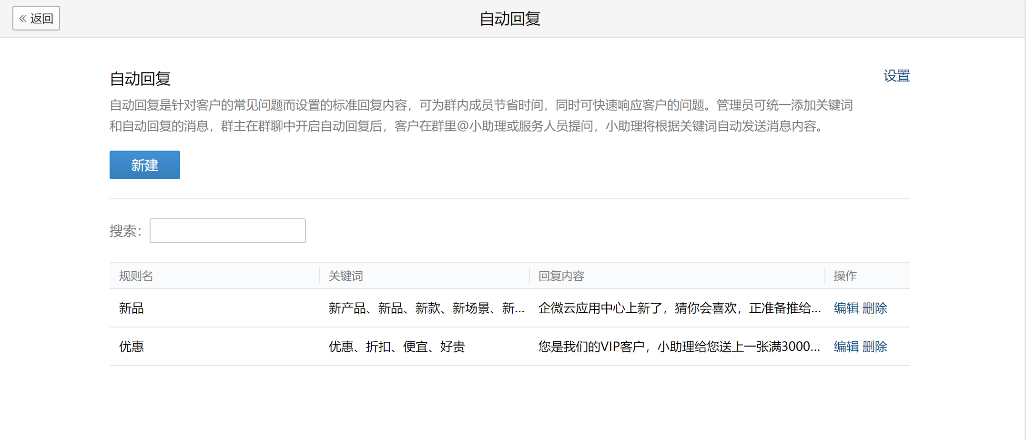Screen dimensions: 1026x440
Task: Select the 优惠 rule name
Action: [x=132, y=347]
